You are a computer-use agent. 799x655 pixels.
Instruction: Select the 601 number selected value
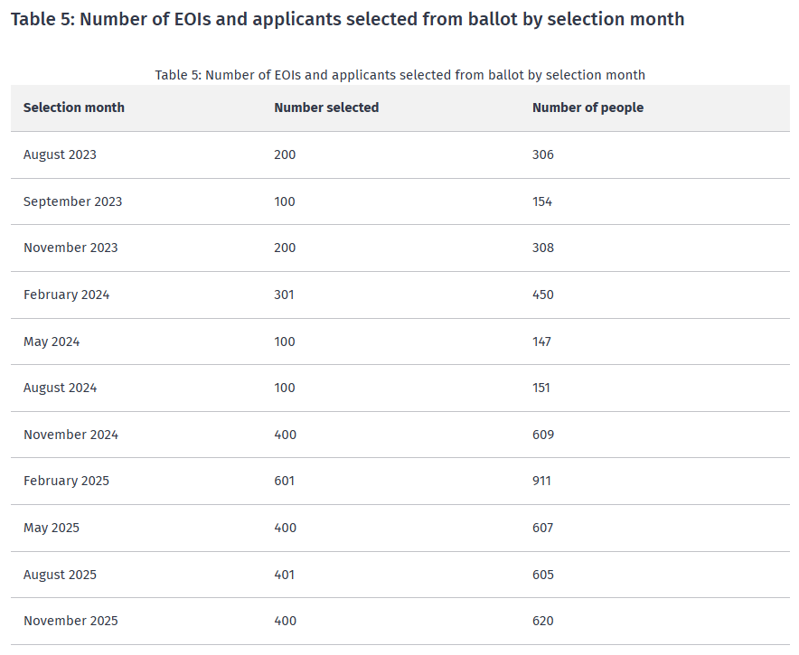tap(285, 481)
